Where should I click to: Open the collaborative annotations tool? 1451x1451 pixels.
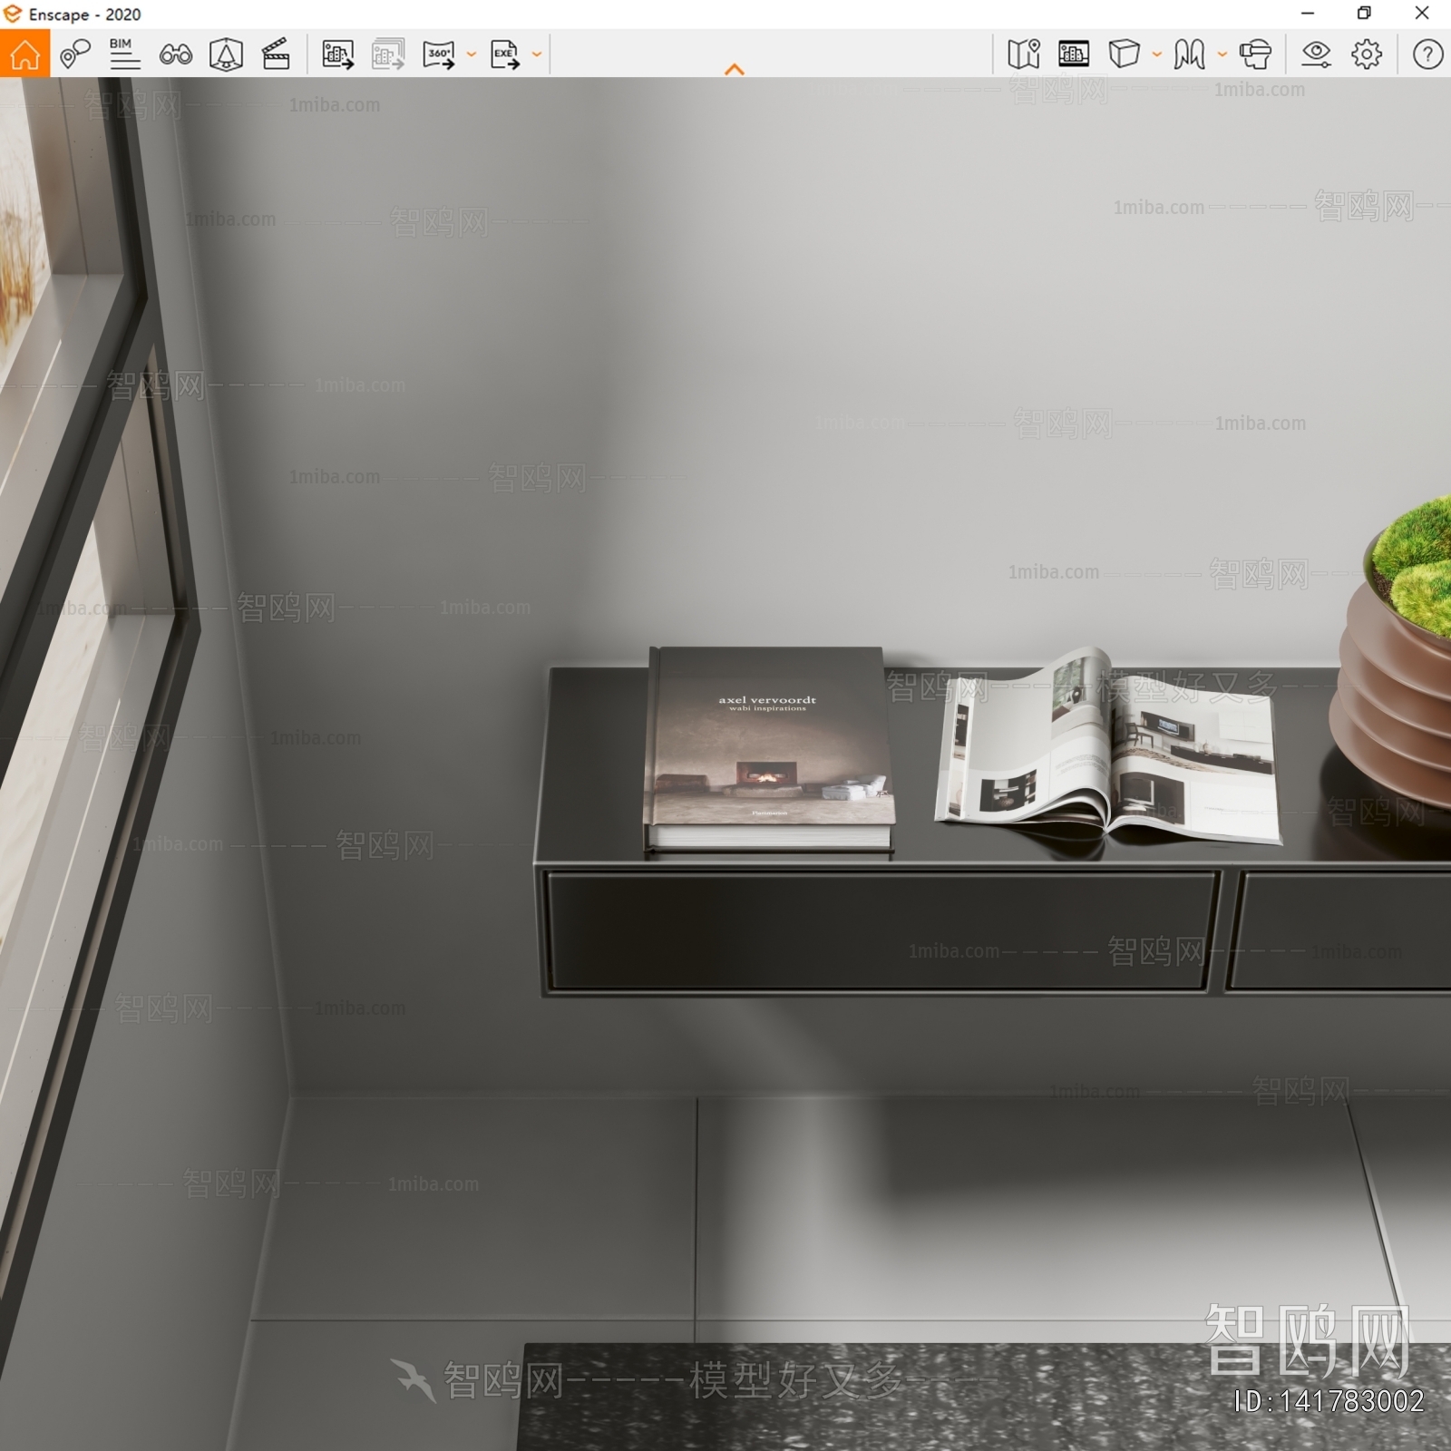[75, 54]
